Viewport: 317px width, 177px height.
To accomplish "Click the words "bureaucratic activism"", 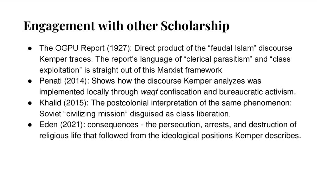I will click(x=261, y=92).
